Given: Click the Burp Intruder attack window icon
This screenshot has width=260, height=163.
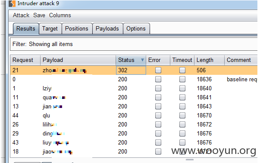Looking at the screenshot, I should [12, 3].
